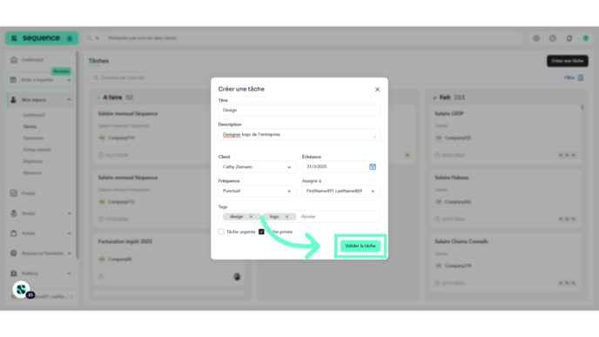The image size is (599, 337).
Task: Open the calendar icon in Échéance field
Action: [373, 166]
